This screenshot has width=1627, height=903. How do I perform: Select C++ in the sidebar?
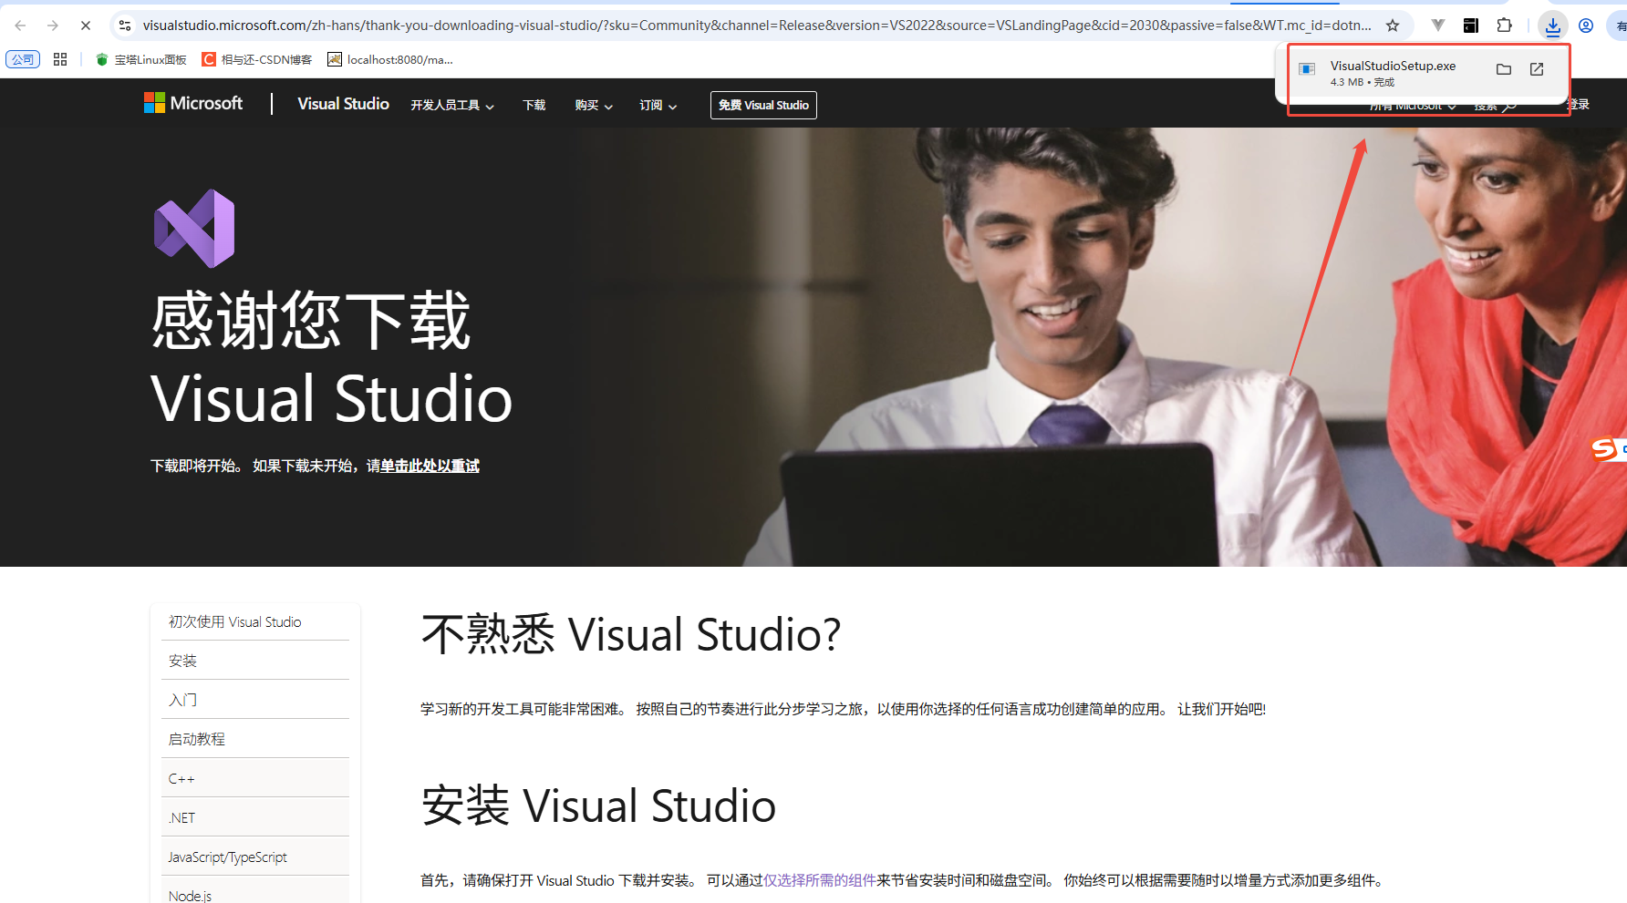click(254, 778)
